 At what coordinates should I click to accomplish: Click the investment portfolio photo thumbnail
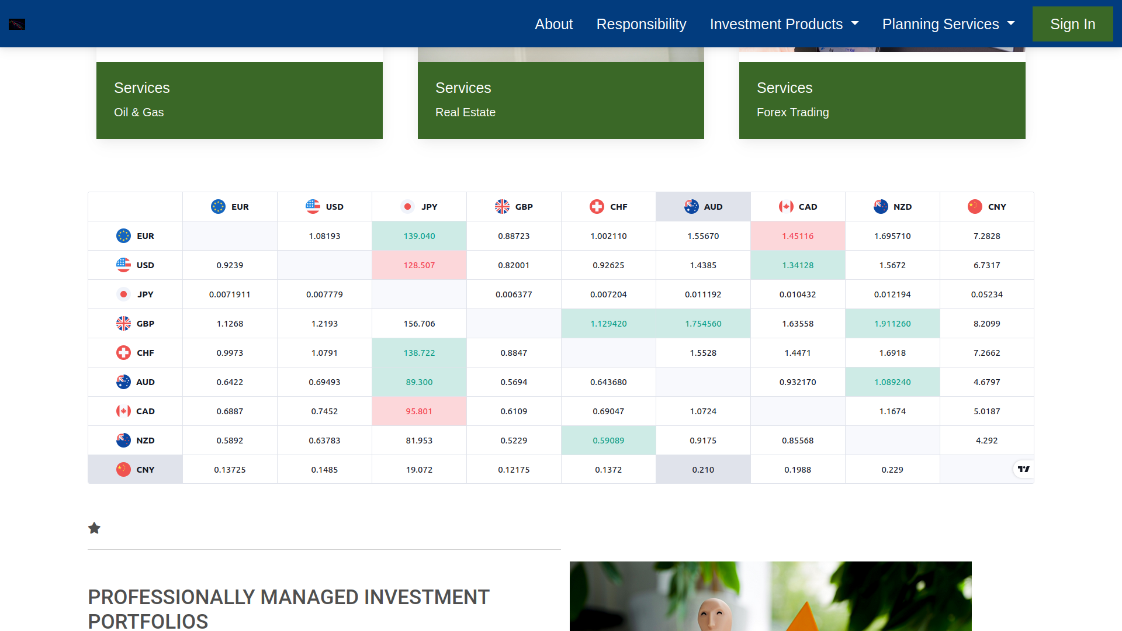770,596
